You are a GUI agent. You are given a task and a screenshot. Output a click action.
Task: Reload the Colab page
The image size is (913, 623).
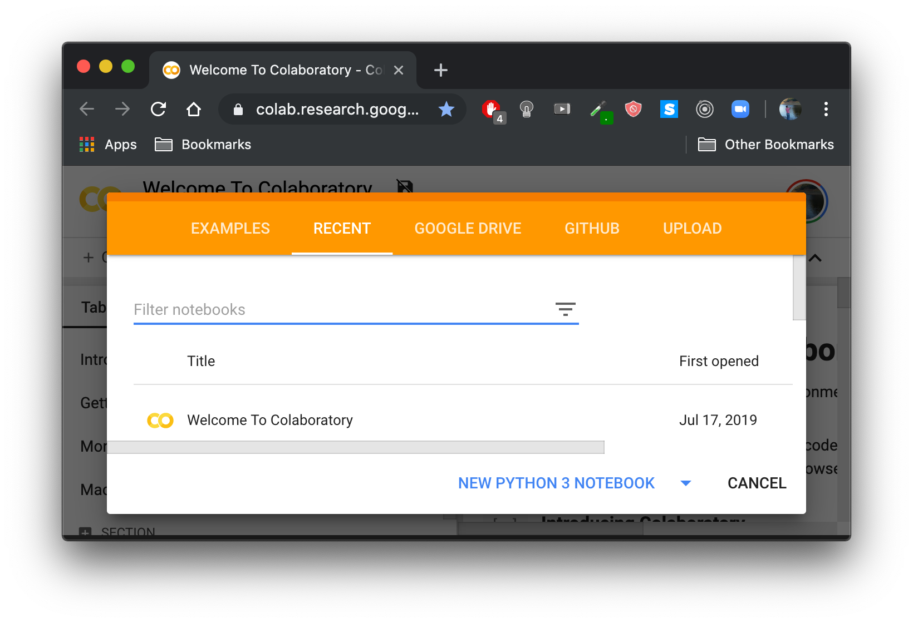(159, 109)
